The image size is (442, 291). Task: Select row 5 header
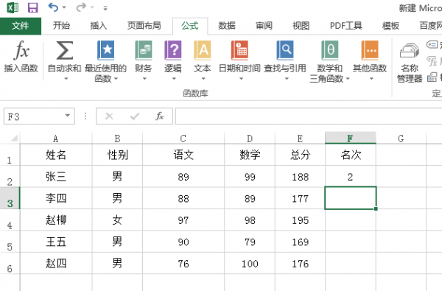click(10, 242)
